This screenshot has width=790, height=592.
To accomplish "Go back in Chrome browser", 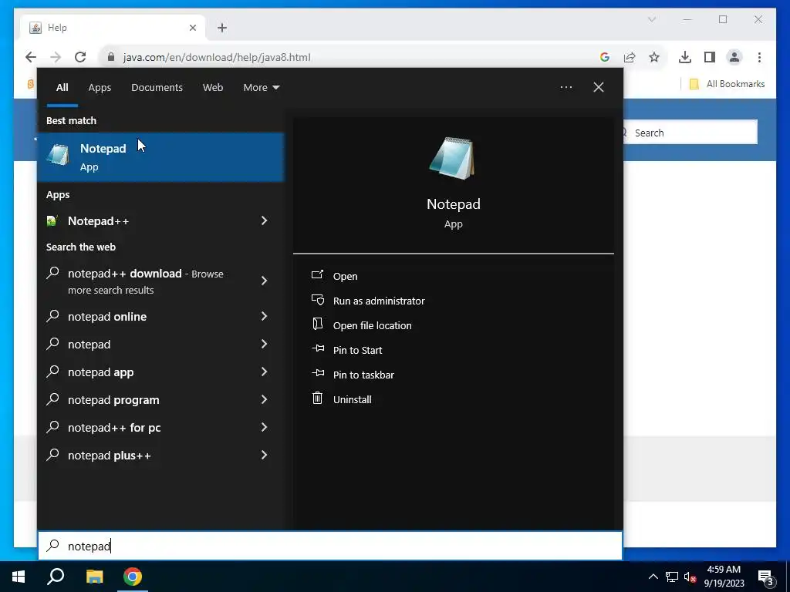I will 31,57.
